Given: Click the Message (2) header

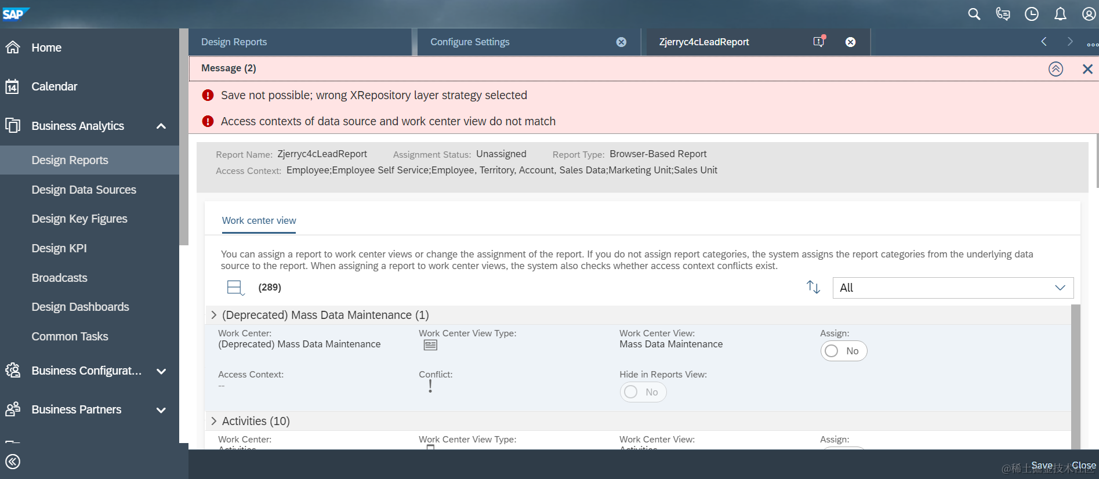Looking at the screenshot, I should pos(228,68).
